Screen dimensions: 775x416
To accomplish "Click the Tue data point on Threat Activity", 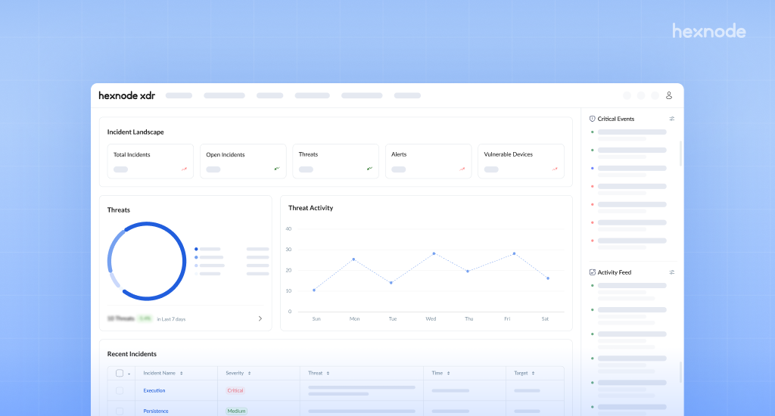I will [x=391, y=283].
